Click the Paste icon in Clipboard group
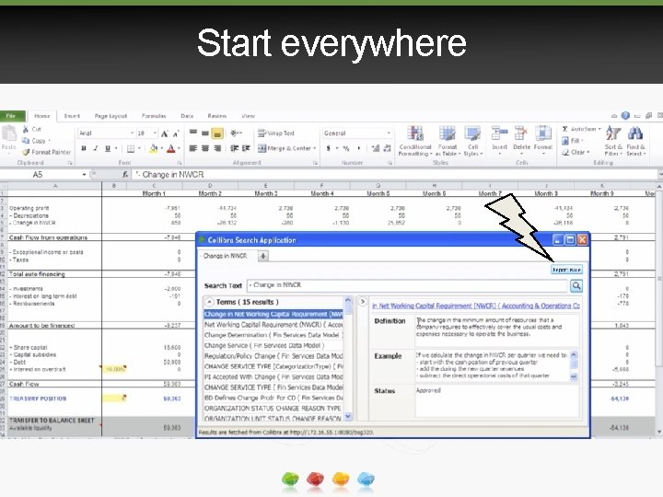 8,134
